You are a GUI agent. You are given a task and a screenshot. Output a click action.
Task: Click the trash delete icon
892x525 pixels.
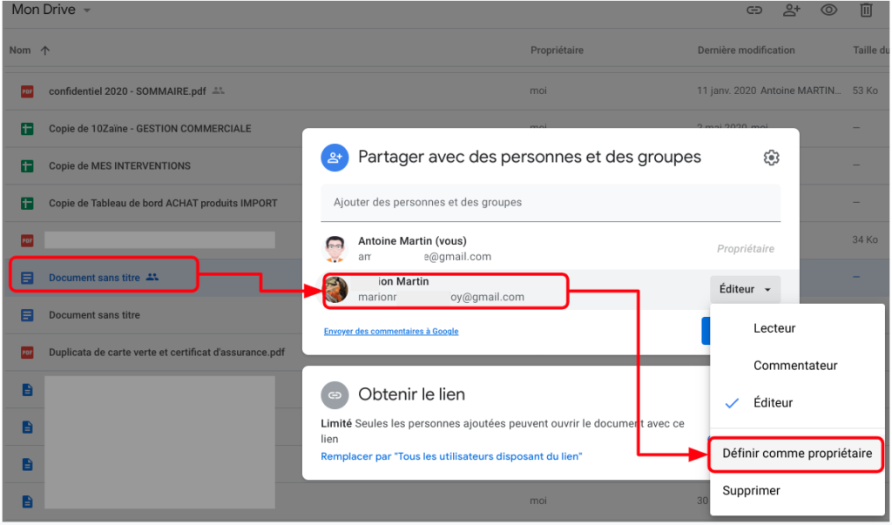tap(866, 10)
